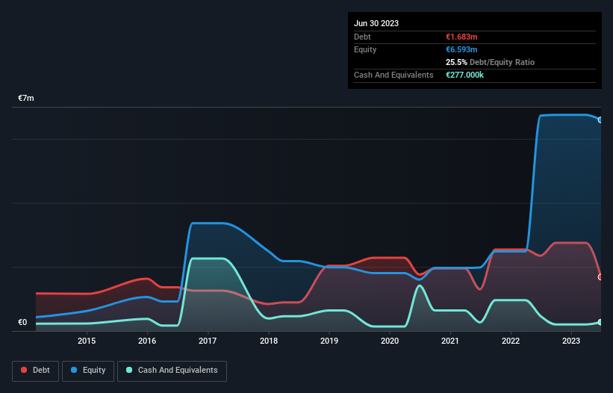Click the 2020 x-axis label
This screenshot has width=613, height=393.
390,341
